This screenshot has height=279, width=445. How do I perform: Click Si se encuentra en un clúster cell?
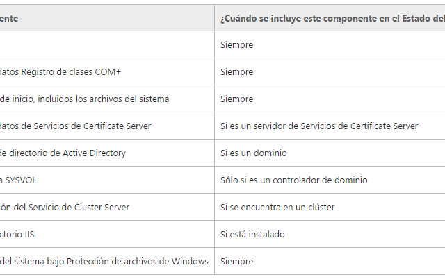pyautogui.click(x=330, y=207)
